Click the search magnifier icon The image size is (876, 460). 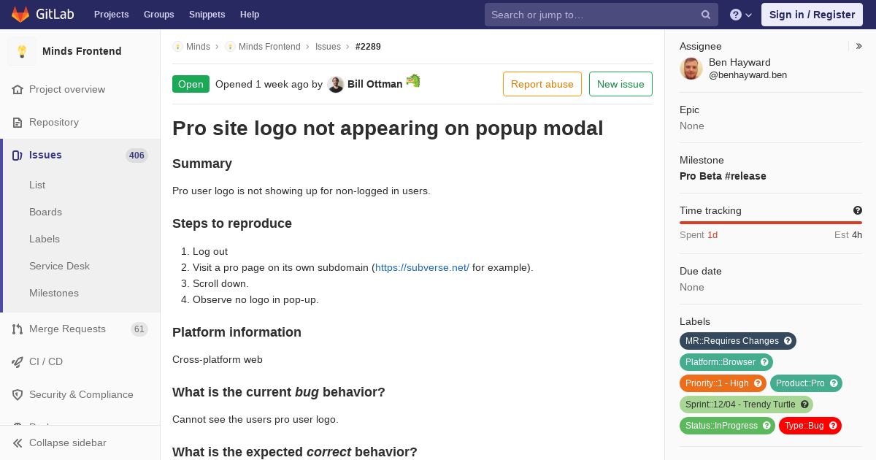click(x=706, y=15)
